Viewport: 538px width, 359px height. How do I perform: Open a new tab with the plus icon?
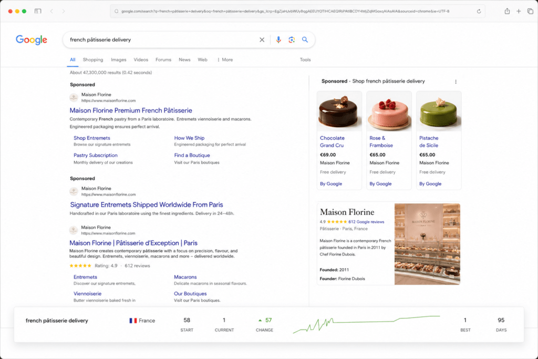click(519, 12)
